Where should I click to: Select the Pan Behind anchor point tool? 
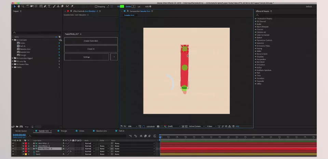(x=36, y=6)
